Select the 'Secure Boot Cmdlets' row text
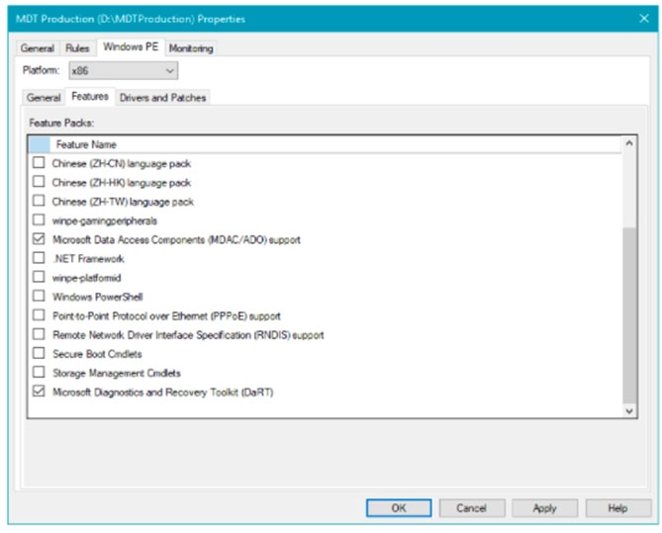Screen dimensions: 662x533 pyautogui.click(x=97, y=354)
